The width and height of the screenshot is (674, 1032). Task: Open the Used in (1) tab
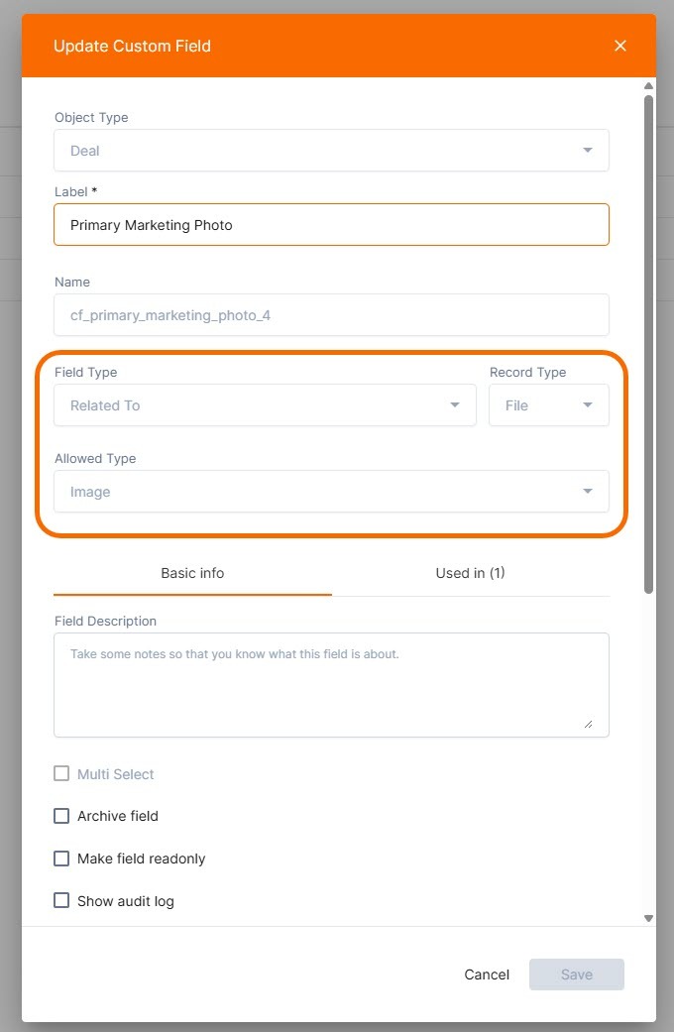470,573
